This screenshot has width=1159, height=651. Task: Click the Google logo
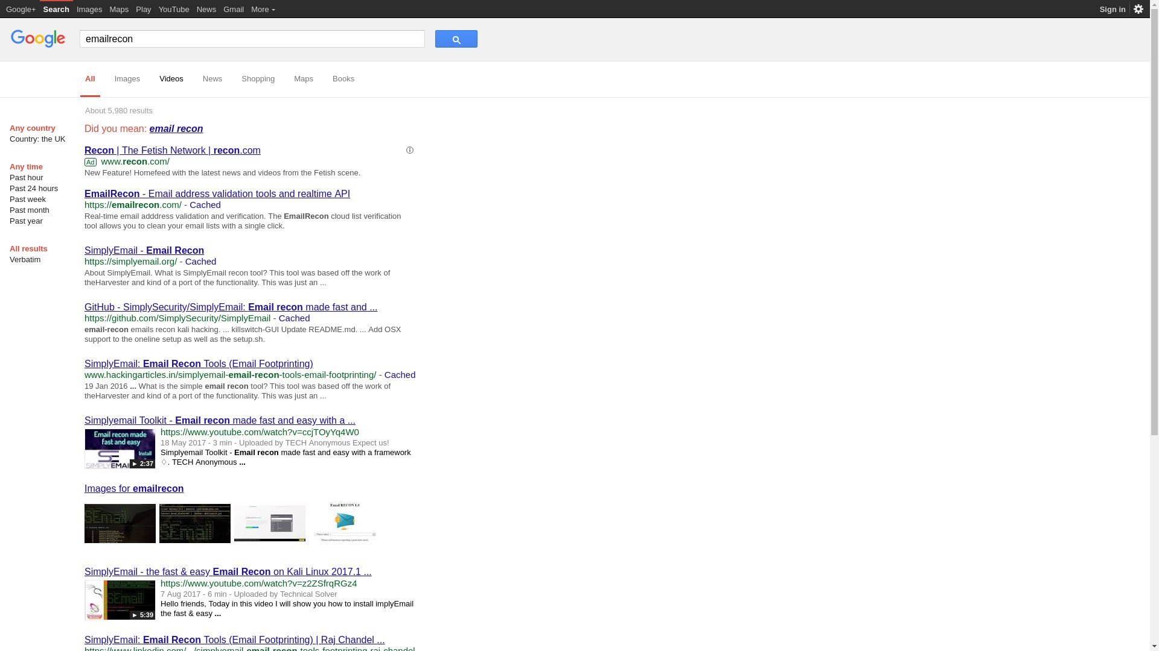38,39
